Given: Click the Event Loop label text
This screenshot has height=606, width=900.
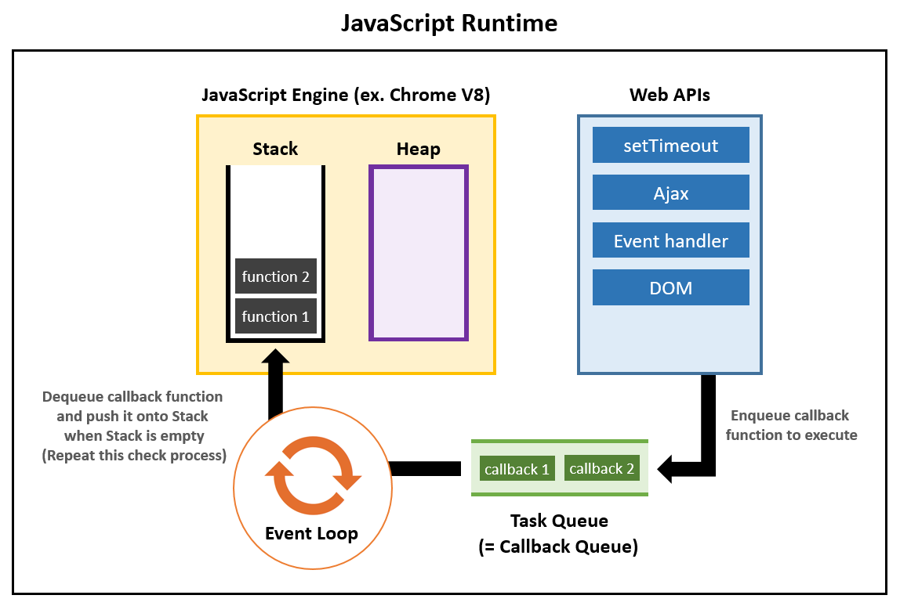Looking at the screenshot, I should 313,533.
